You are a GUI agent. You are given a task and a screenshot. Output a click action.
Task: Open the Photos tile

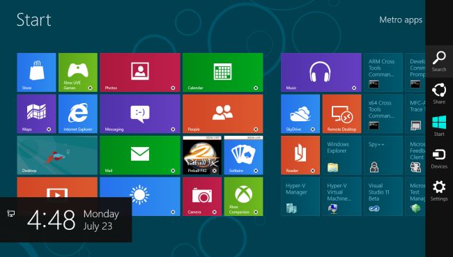pos(140,72)
